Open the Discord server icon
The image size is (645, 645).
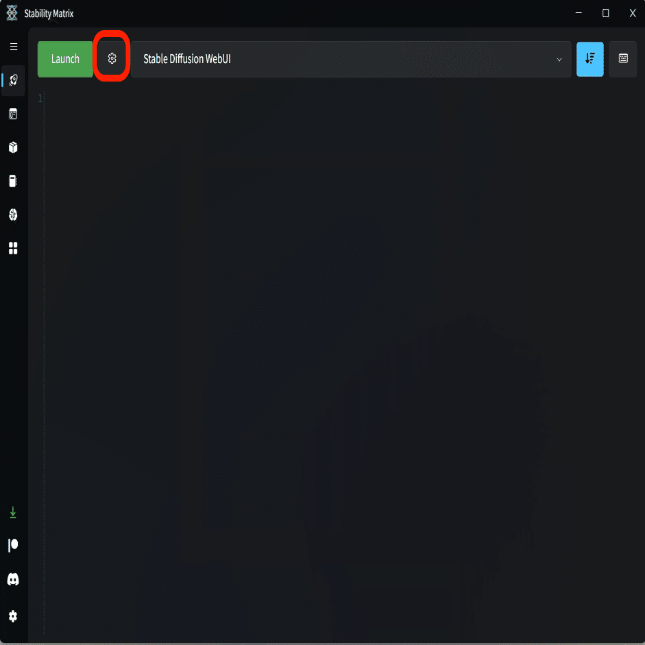(x=13, y=579)
